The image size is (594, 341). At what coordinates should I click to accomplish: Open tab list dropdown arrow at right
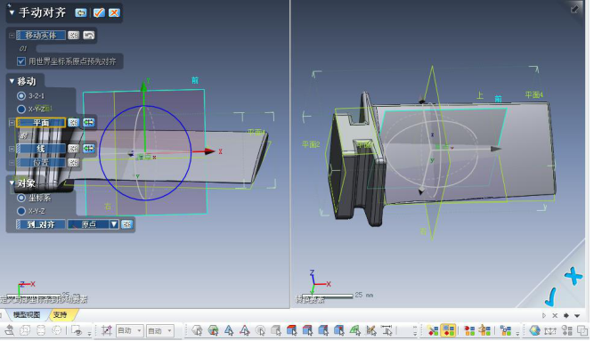tap(577, 315)
